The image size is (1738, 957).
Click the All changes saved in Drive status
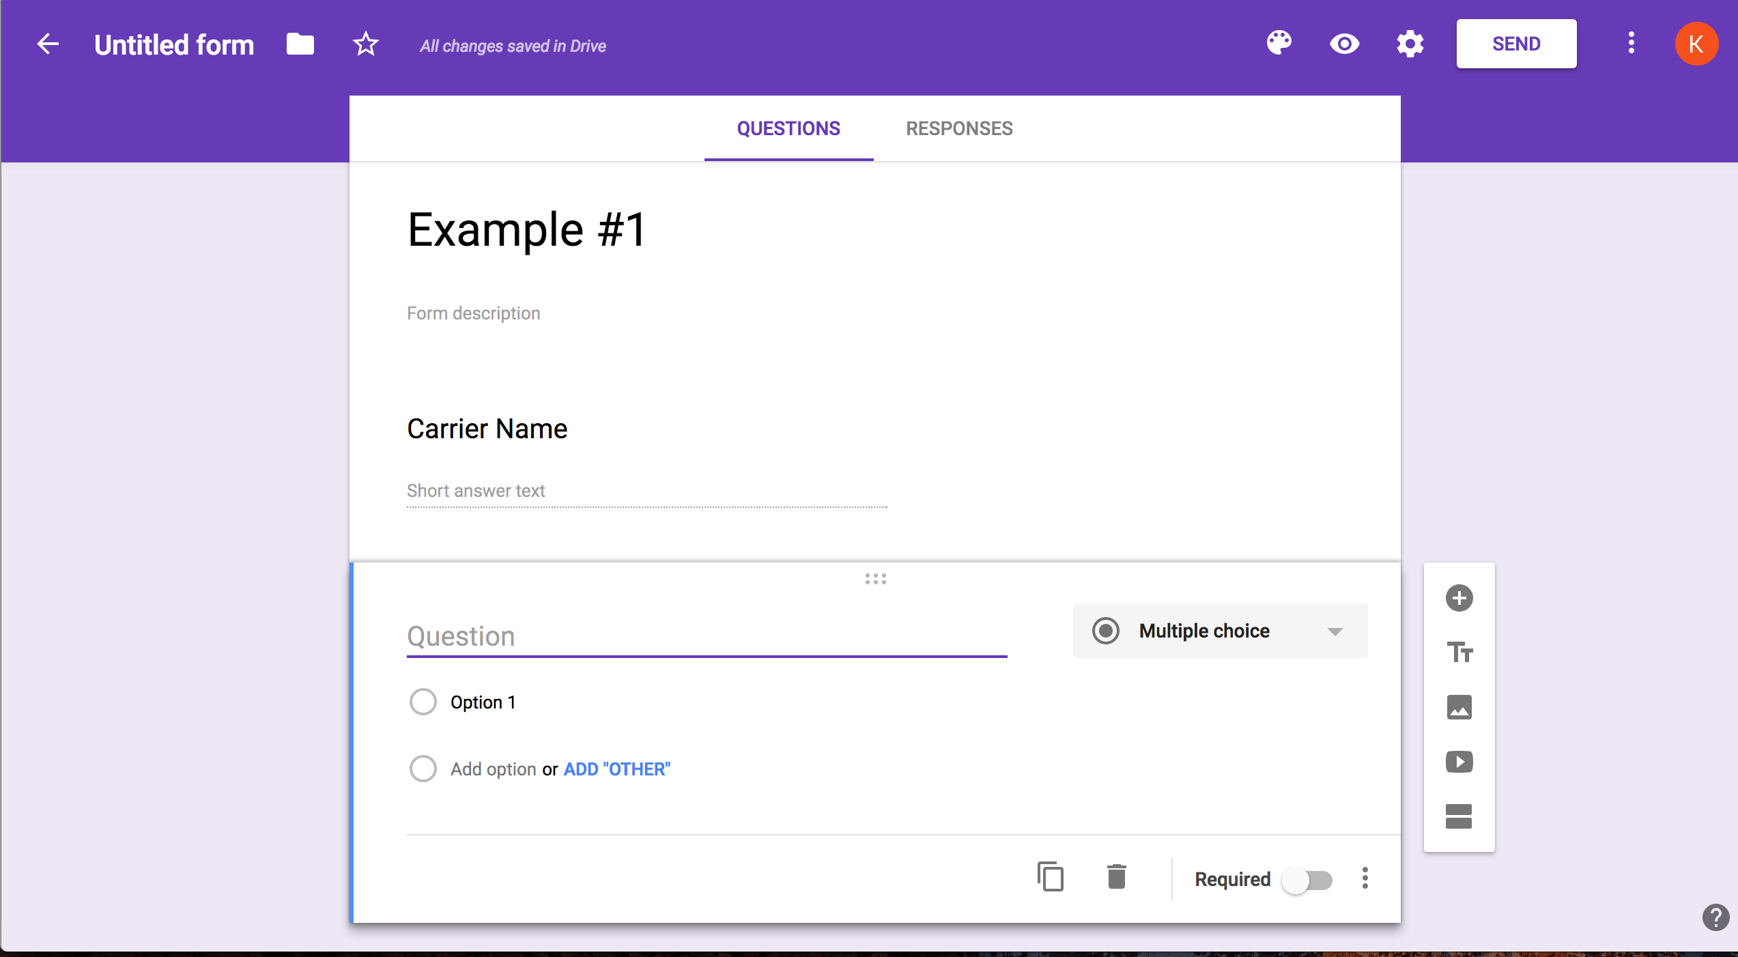513,46
